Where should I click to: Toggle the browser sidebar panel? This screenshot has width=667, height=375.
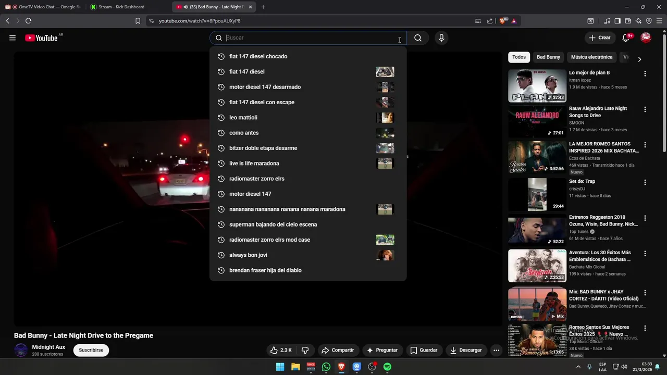click(x=617, y=21)
